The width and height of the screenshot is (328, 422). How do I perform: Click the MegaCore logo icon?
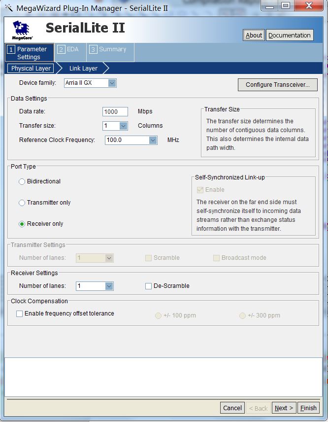click(22, 30)
